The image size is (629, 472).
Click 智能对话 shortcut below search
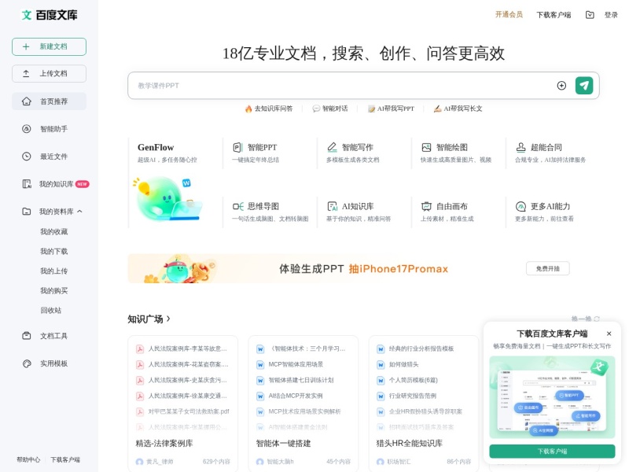[330, 109]
